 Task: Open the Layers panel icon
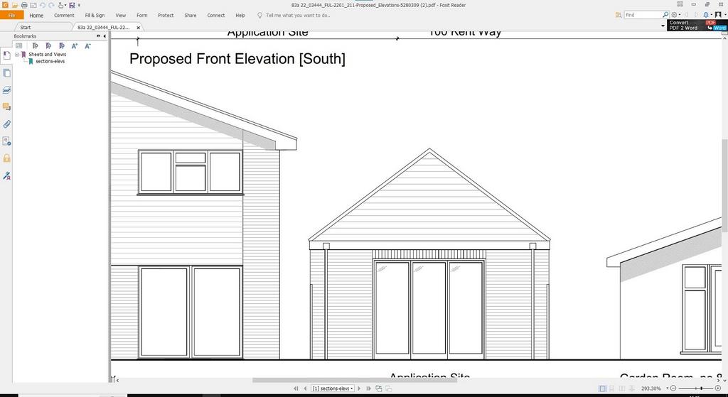[6, 90]
